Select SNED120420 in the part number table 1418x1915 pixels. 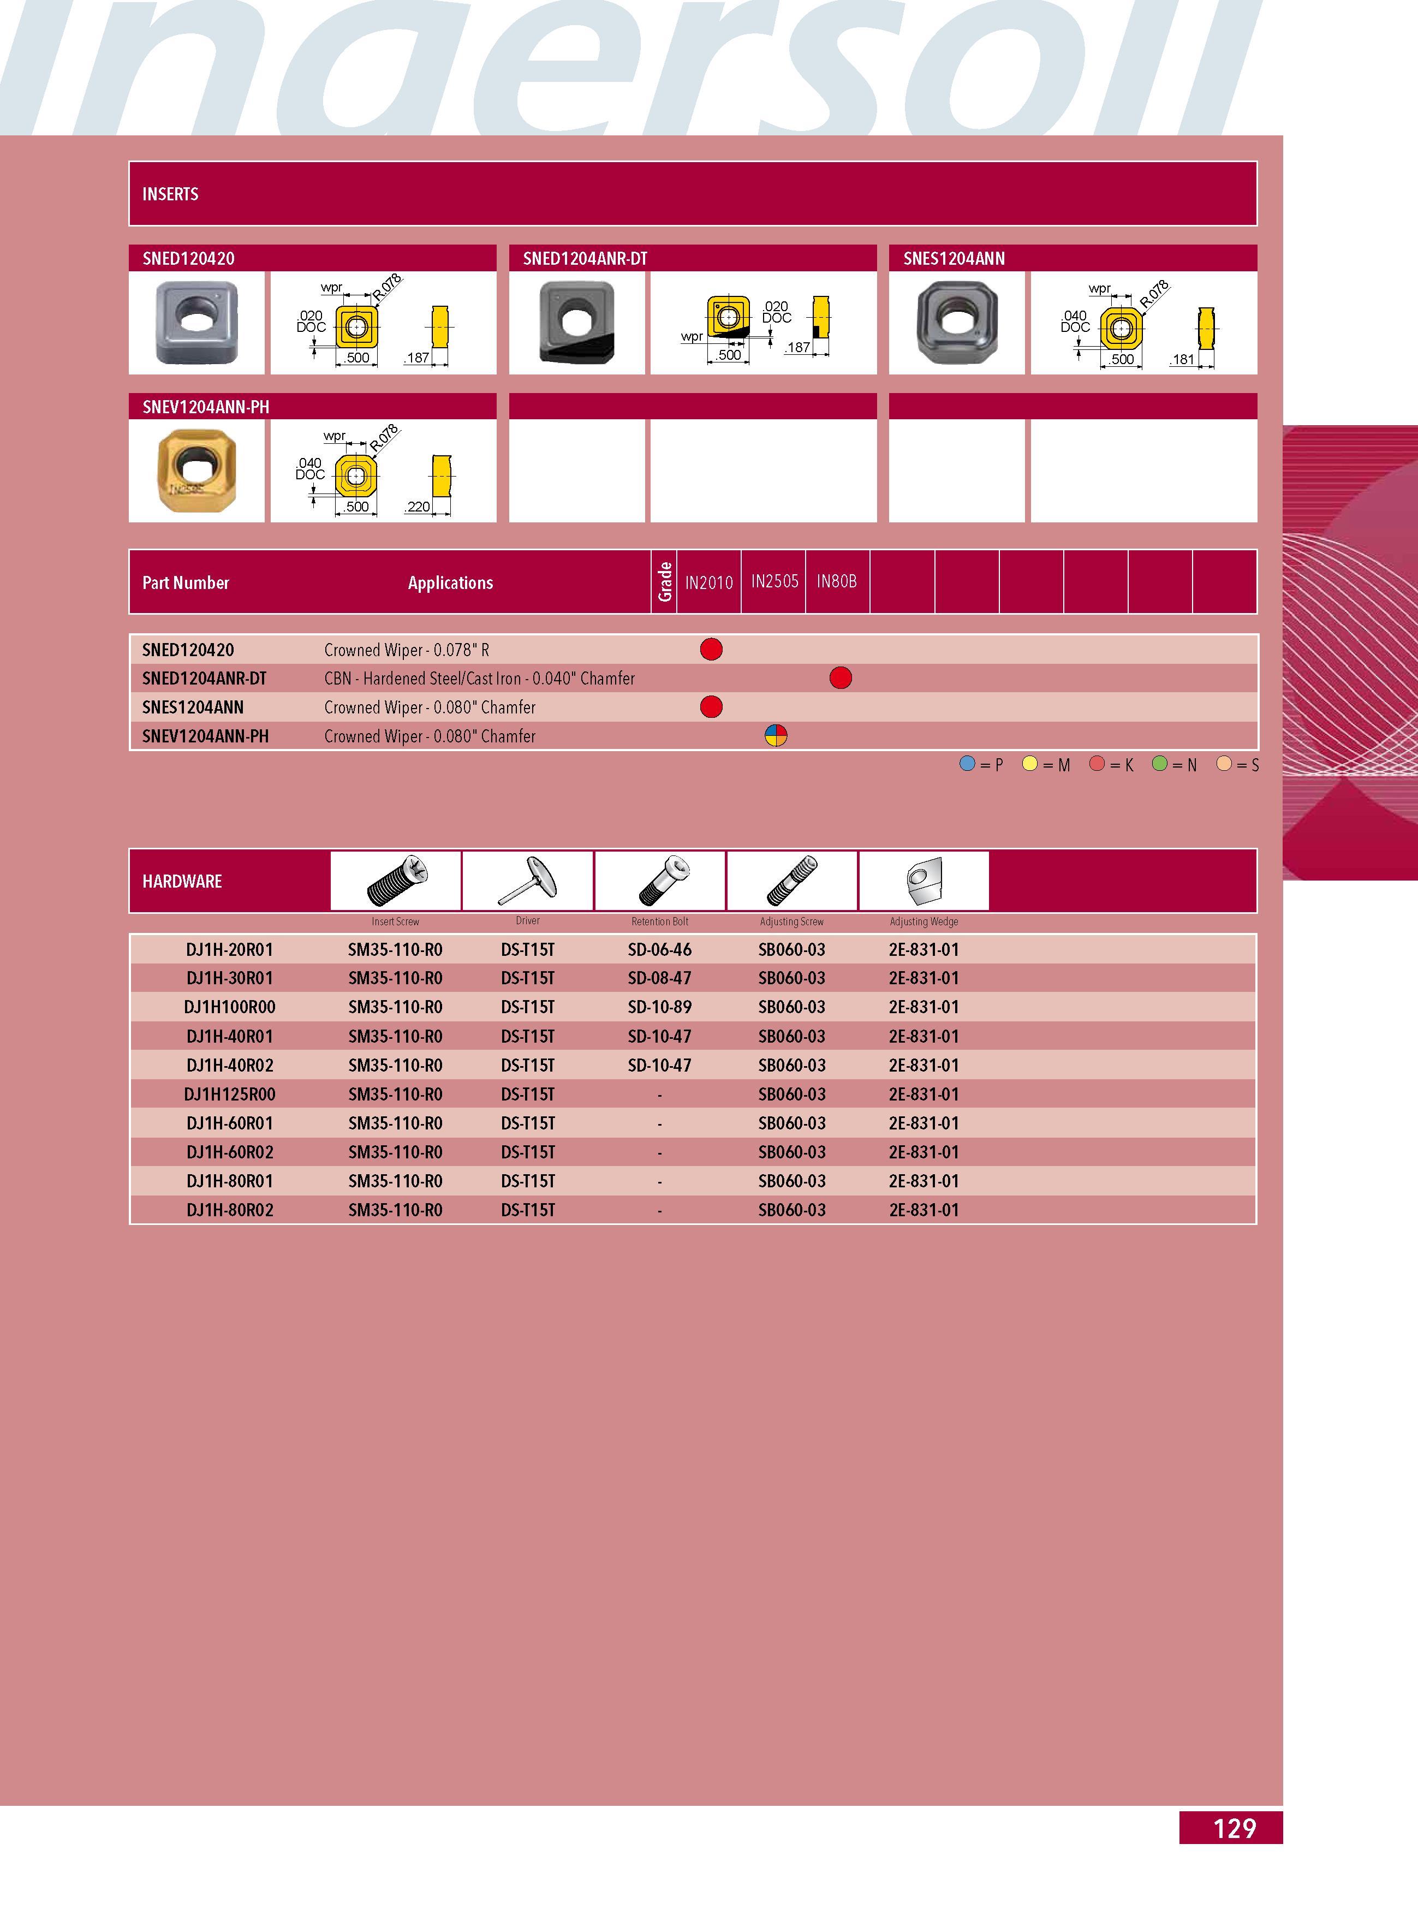(x=188, y=651)
